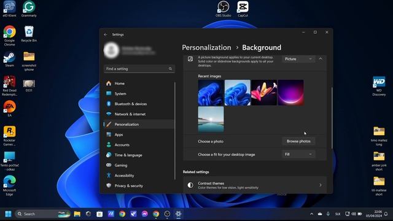The width and height of the screenshot is (393, 221).
Task: Go back using the Settings back arrow
Action: (106, 34)
